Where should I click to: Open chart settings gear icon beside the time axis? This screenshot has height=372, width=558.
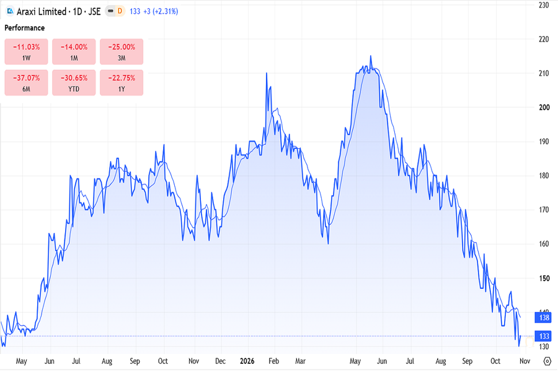pyautogui.click(x=547, y=361)
